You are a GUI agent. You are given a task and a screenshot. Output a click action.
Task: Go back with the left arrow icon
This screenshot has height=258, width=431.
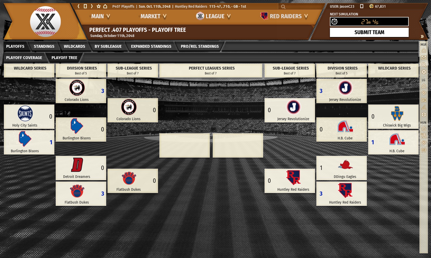click(x=79, y=6)
